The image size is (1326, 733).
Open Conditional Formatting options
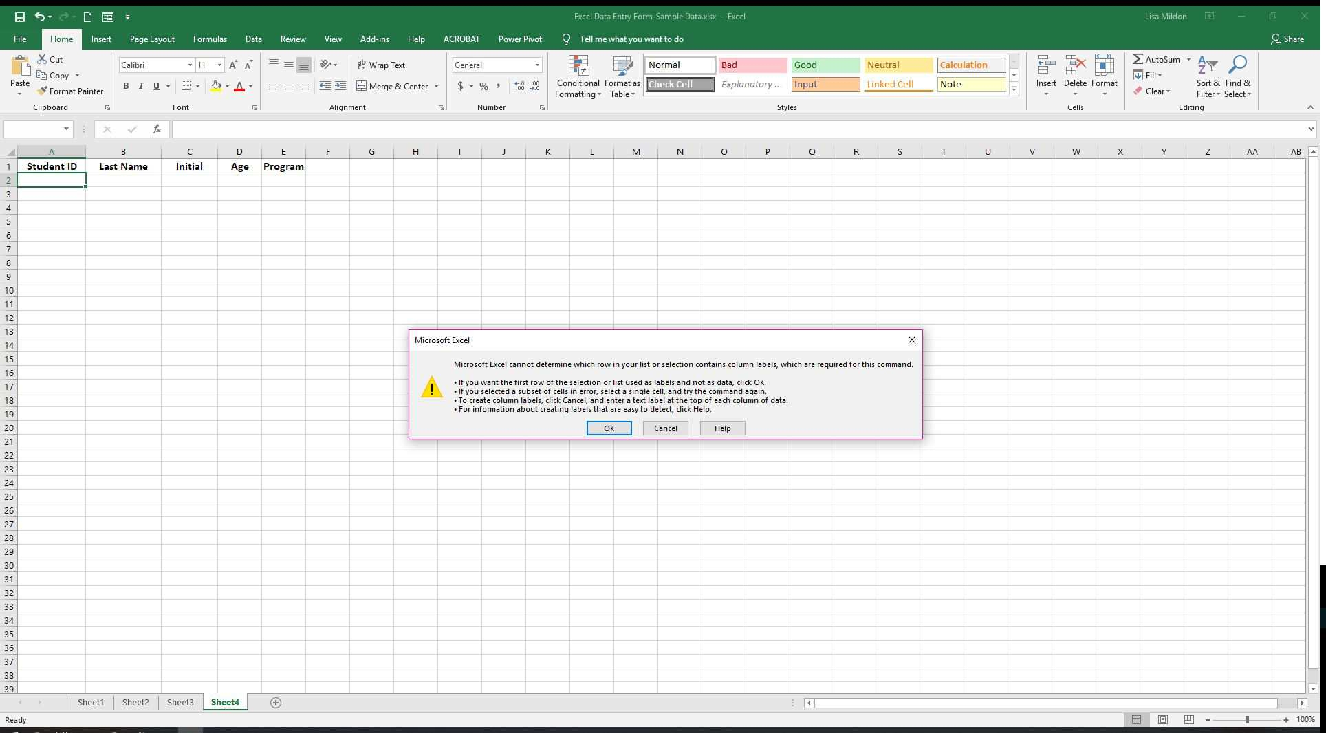578,76
